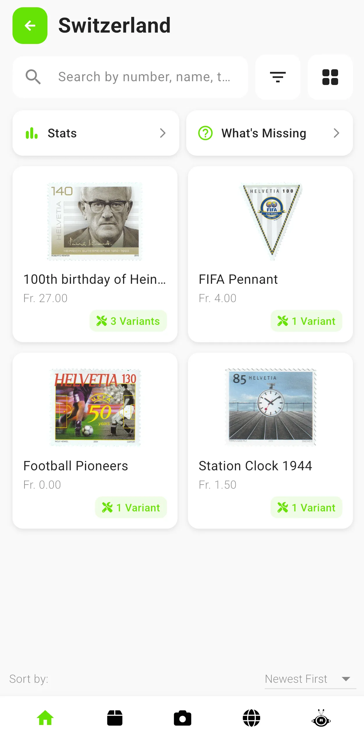Open the camera scan icon
Screen dimensions: 364x743
click(x=182, y=718)
